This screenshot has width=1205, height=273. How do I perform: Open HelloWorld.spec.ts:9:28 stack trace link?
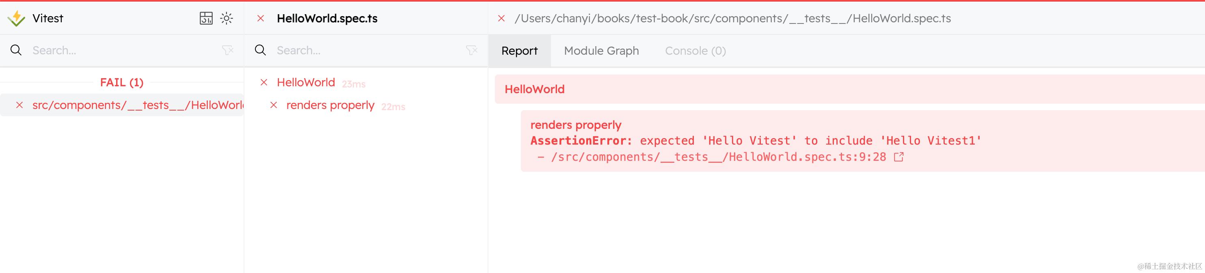[719, 157]
